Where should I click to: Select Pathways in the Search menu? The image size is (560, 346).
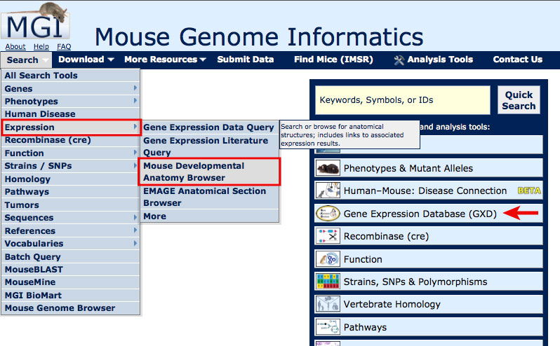[x=71, y=192]
